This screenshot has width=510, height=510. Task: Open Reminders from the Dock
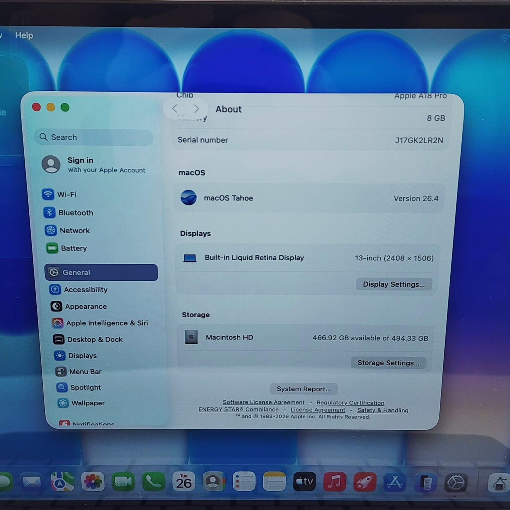[244, 482]
